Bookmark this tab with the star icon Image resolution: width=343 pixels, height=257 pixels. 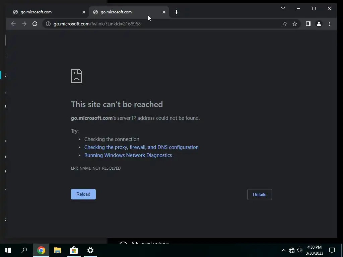pos(295,24)
